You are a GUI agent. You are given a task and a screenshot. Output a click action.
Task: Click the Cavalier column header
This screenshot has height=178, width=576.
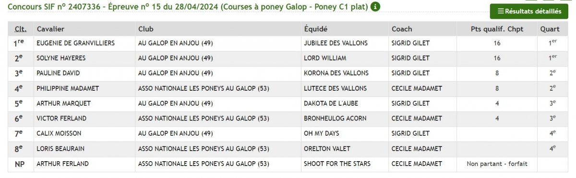[x=50, y=29]
